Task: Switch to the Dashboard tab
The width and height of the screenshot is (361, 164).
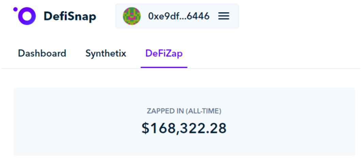Action: tap(42, 53)
